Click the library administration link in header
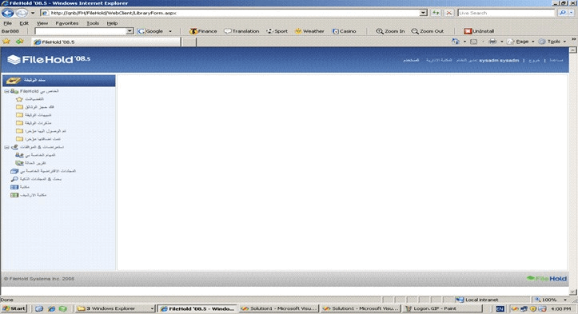This screenshot has height=314, width=578. [x=439, y=60]
